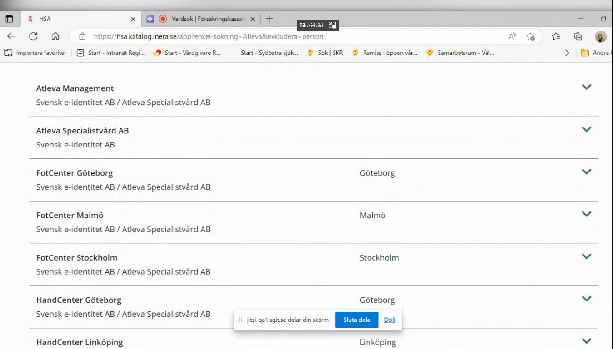Go to the browser home page
613x349 pixels.
point(55,36)
